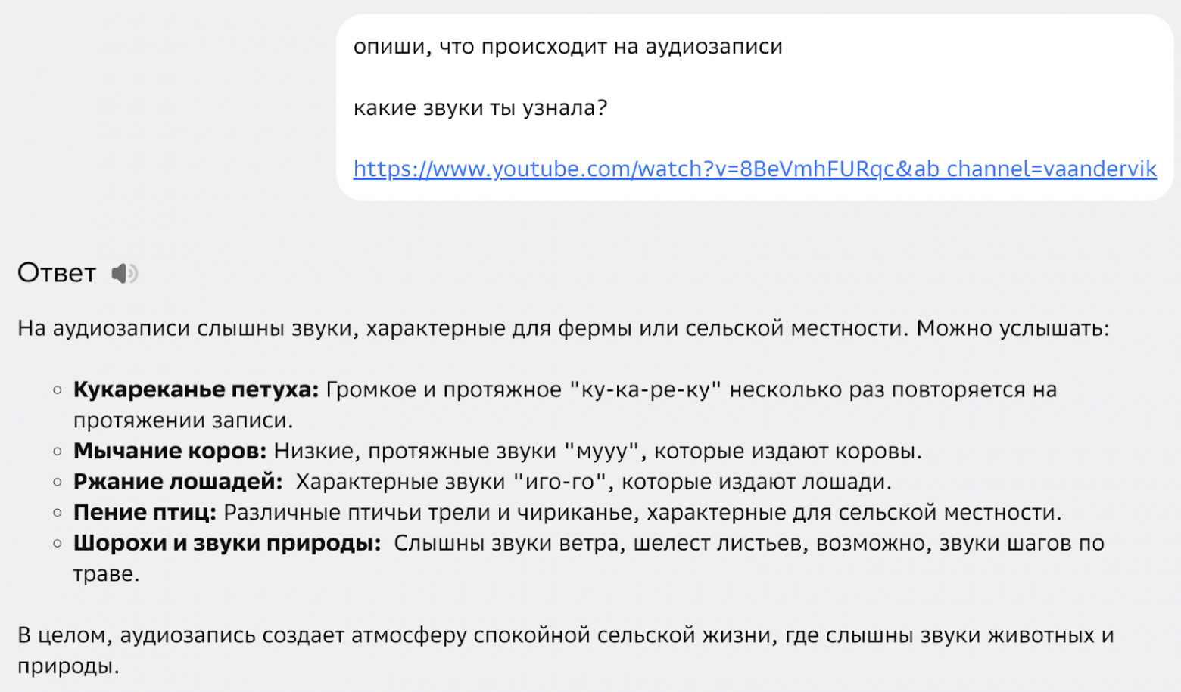The width and height of the screenshot is (1181, 692).
Task: Click the bullet marker before 'Ржание лошадей'
Action: [57, 481]
